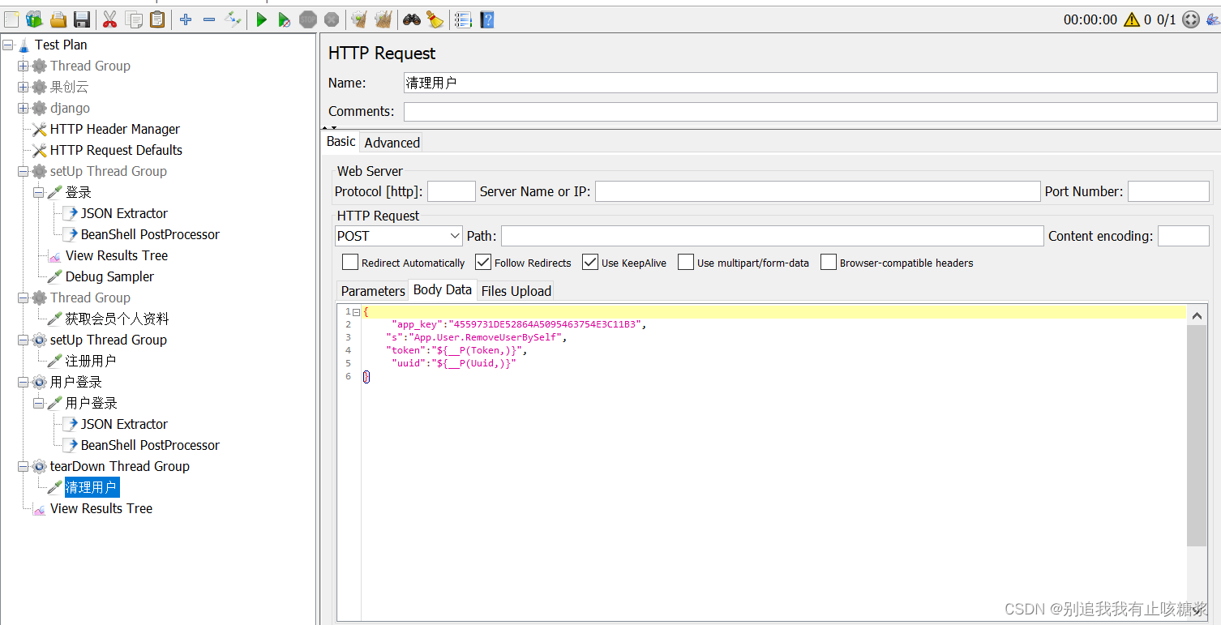This screenshot has width=1221, height=625.
Task: Clear results with single broom icon
Action: coord(359,19)
